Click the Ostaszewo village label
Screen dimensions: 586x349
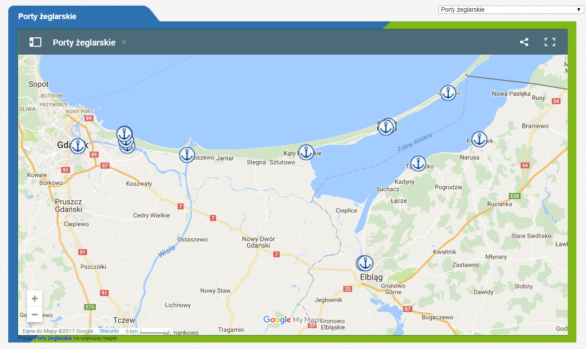pyautogui.click(x=193, y=239)
